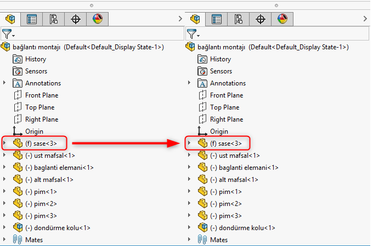The image size is (373, 246).
Task: Click Sensors folder icon in right tree
Action: click(x=202, y=71)
